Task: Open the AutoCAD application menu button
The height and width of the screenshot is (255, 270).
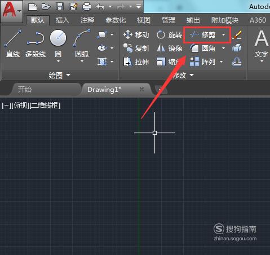Action: coord(12,11)
